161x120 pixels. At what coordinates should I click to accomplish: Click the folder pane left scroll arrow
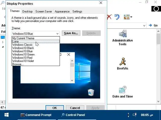[2, 102]
